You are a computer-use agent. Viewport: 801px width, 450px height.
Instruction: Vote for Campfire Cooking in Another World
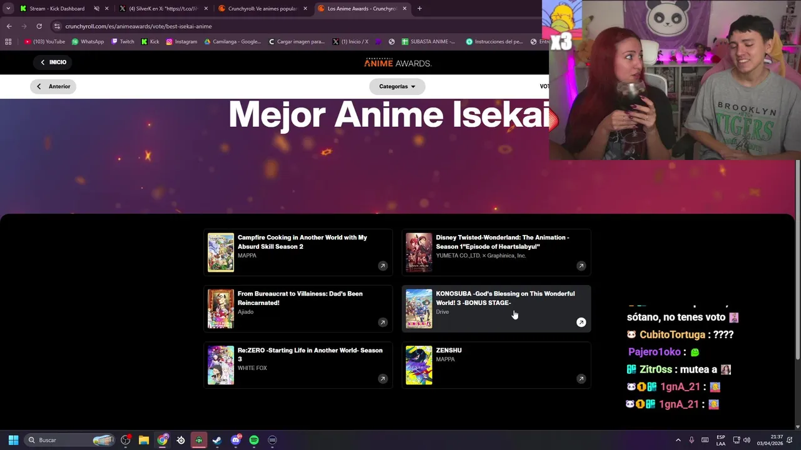pos(298,252)
